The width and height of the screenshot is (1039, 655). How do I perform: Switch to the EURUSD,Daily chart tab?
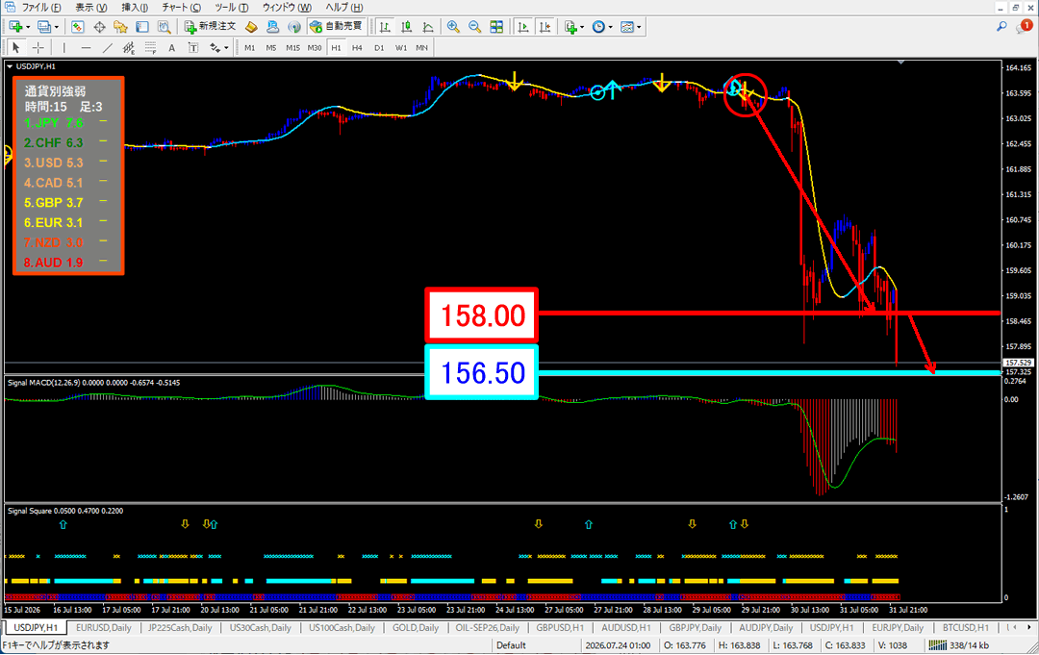pyautogui.click(x=103, y=628)
